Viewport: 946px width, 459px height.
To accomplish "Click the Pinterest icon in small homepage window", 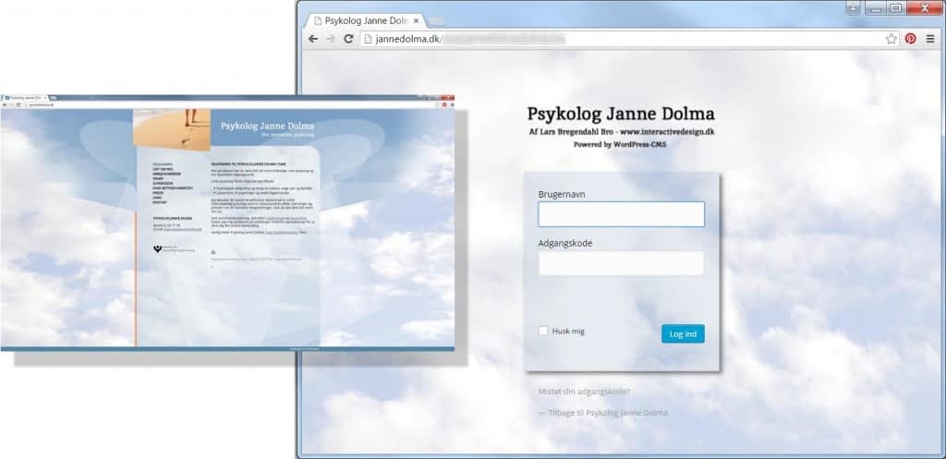I will pos(444,105).
